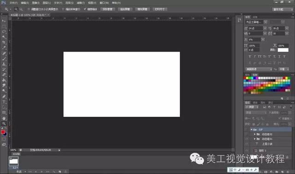
Task: Select the Brush tool
Action: point(4,59)
